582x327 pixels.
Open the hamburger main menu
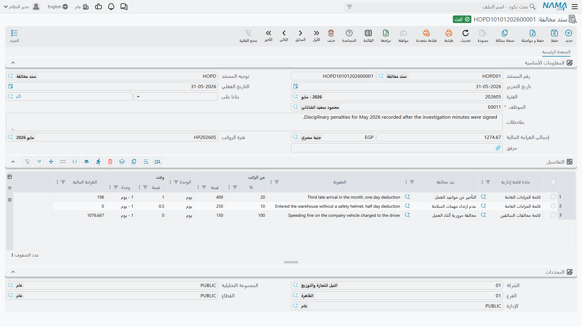pyautogui.click(x=575, y=7)
